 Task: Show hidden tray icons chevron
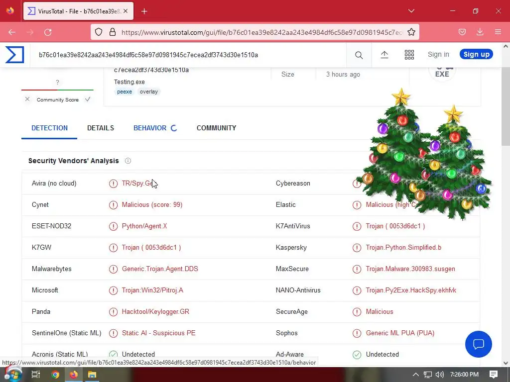416,375
